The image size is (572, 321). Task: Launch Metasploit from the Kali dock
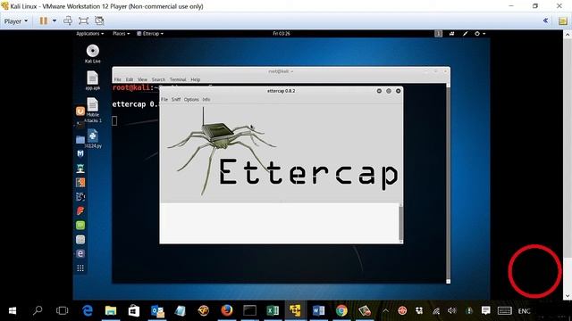[x=80, y=153]
